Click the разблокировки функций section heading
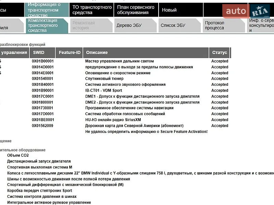 23,44
